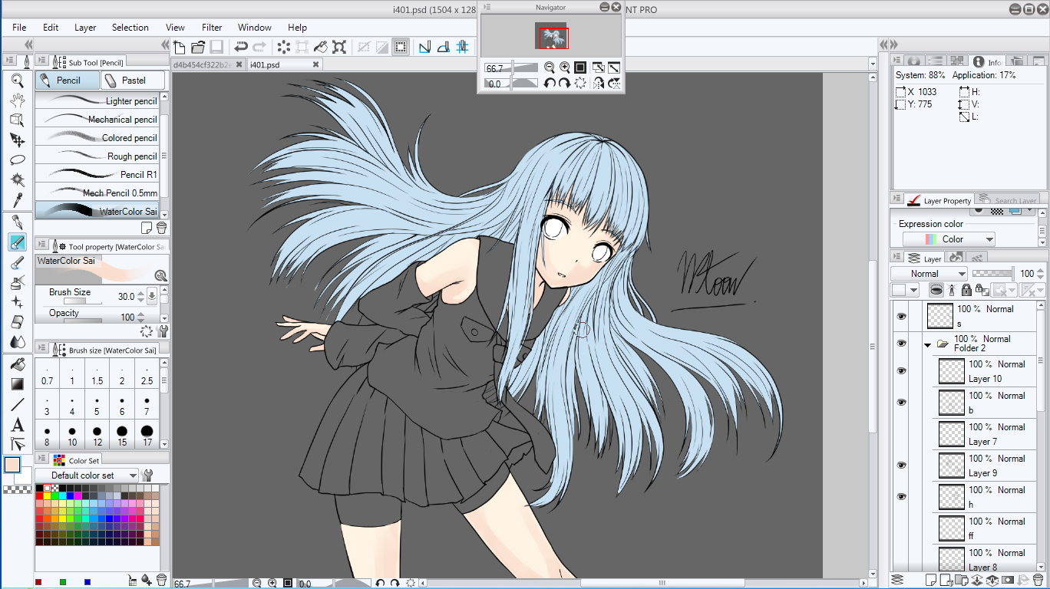Toggle visibility of Layer 10
The height and width of the screenshot is (589, 1050).
click(x=901, y=371)
